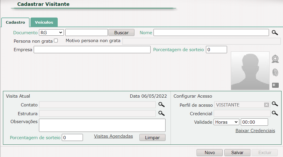Click the magnifier icon next to Nome

[x=275, y=32]
